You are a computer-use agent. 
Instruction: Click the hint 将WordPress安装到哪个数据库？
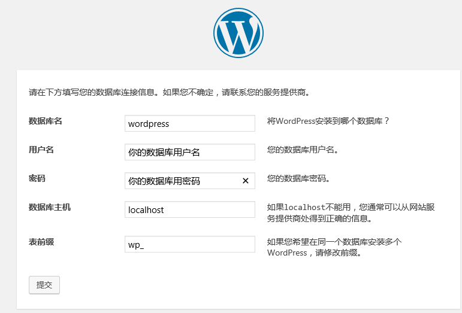pyautogui.click(x=328, y=121)
